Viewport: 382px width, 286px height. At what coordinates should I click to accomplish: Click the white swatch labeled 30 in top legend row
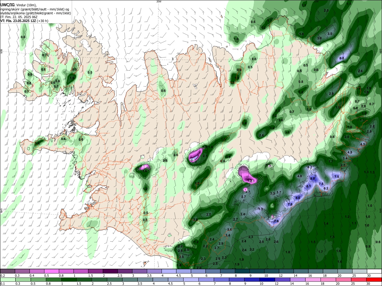[x=374, y=271]
